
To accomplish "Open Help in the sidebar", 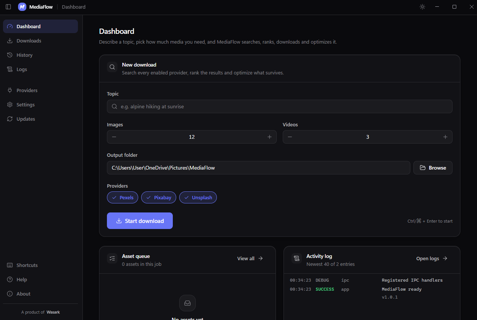I will pyautogui.click(x=40, y=279).
